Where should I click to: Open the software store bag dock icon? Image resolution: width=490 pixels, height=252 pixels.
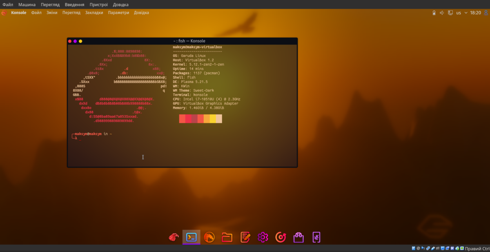298,237
